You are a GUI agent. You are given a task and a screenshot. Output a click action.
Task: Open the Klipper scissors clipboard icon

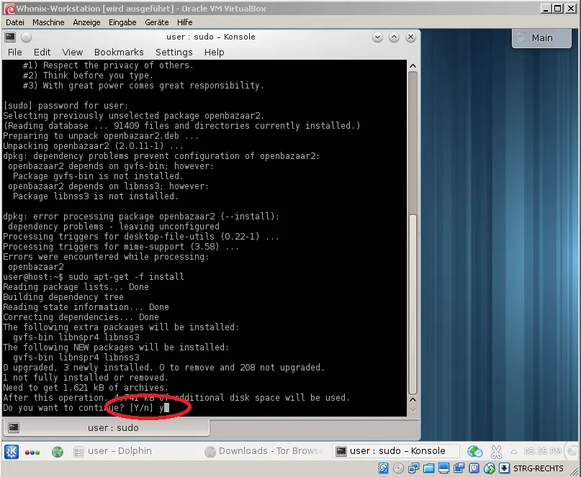click(x=496, y=451)
